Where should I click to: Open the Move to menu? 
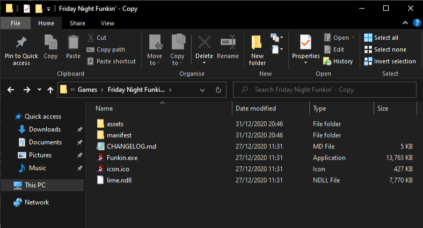[x=155, y=50]
